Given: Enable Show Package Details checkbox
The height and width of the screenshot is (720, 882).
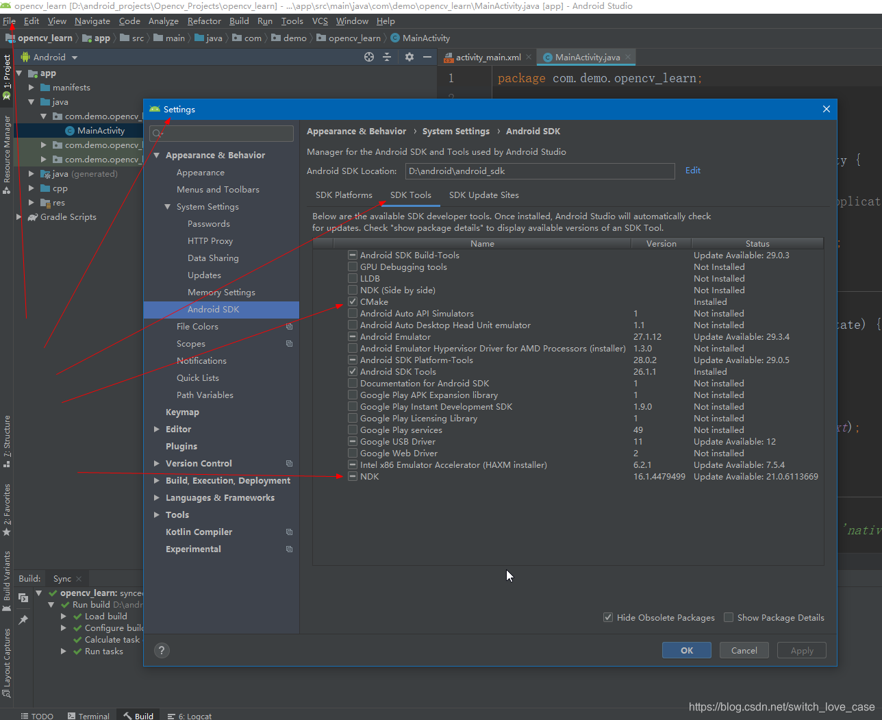Looking at the screenshot, I should [x=729, y=617].
